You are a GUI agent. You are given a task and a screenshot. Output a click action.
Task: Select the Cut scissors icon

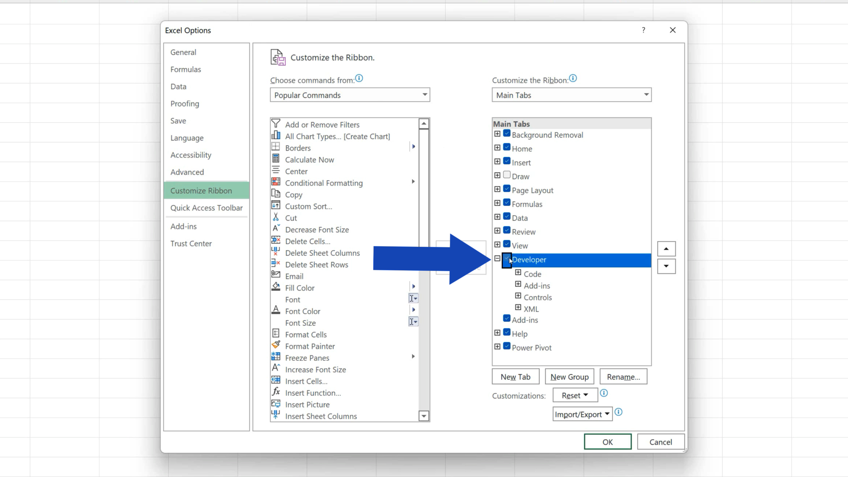tap(276, 217)
